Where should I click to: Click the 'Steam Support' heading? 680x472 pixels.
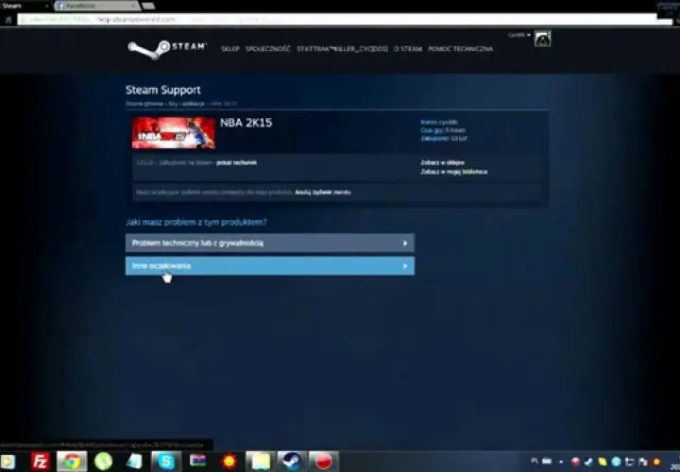click(x=163, y=91)
